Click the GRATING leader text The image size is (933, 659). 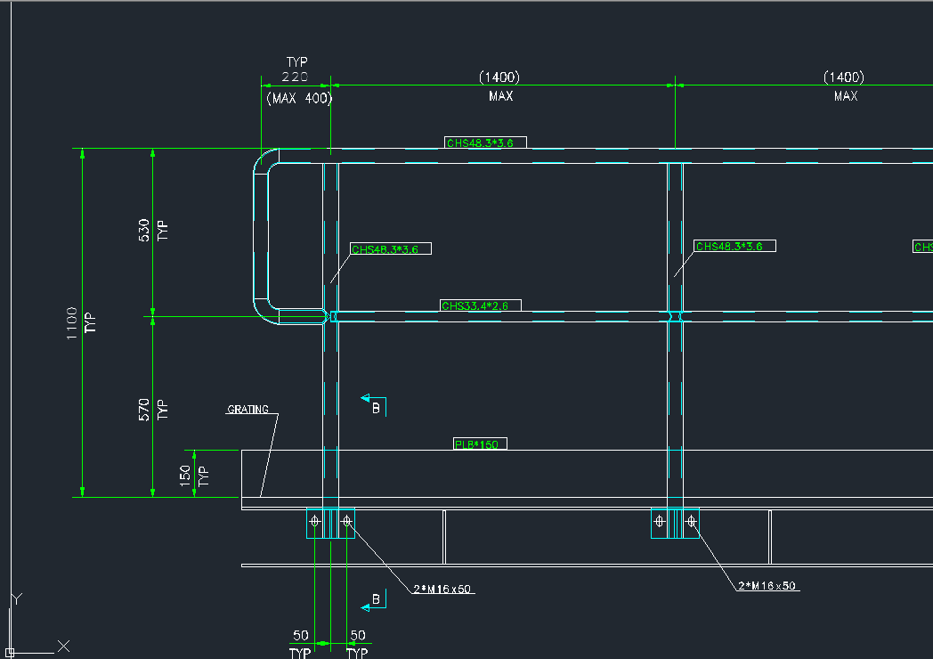pos(247,410)
